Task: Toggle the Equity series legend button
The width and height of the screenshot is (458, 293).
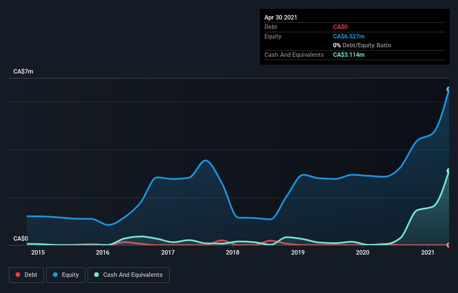Action: 66,275
